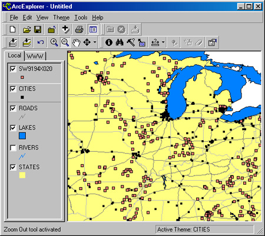Select the Pan hand tool
Screen dimensions: 265x236
coord(76,42)
